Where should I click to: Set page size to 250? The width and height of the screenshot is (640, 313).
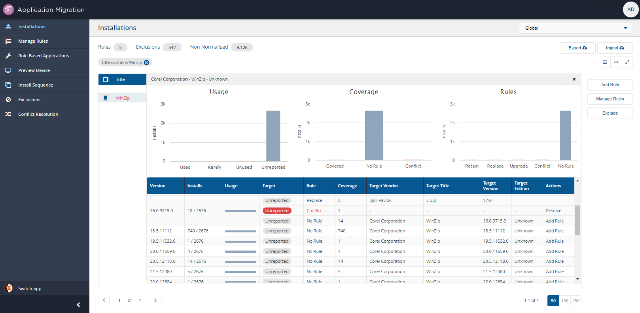click(x=576, y=301)
